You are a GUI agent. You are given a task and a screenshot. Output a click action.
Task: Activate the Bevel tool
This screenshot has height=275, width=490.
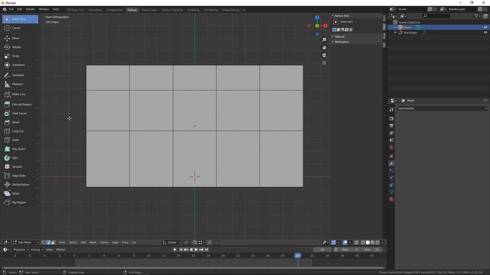tap(16, 122)
